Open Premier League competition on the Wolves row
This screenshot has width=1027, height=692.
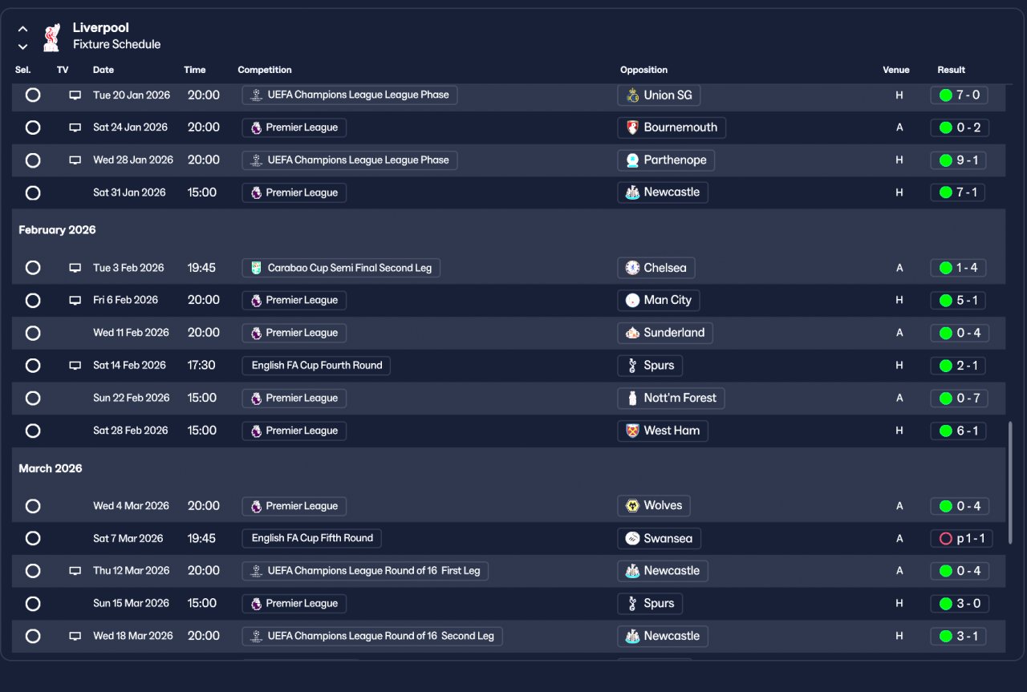click(294, 506)
